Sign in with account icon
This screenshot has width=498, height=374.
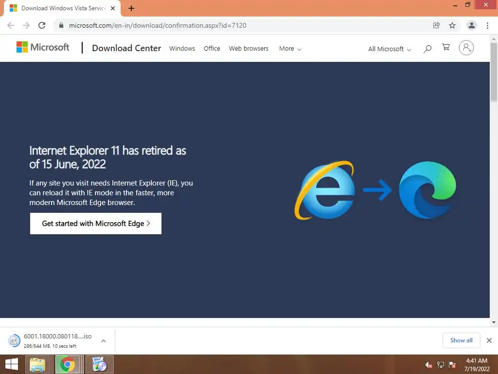click(466, 48)
